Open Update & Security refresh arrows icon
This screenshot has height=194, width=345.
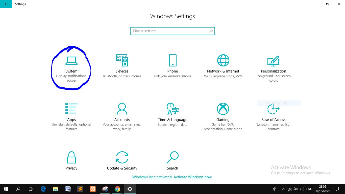pos(122,157)
